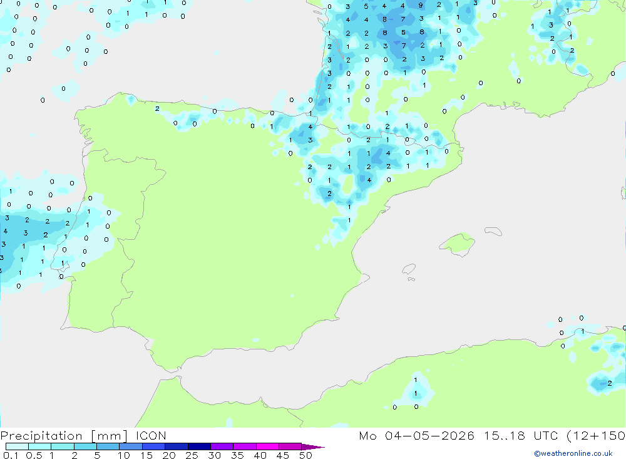Viewport: 626px width, 459px height.
Task: Click the 20–25 mm dark blue swatch
Action: tap(177, 446)
